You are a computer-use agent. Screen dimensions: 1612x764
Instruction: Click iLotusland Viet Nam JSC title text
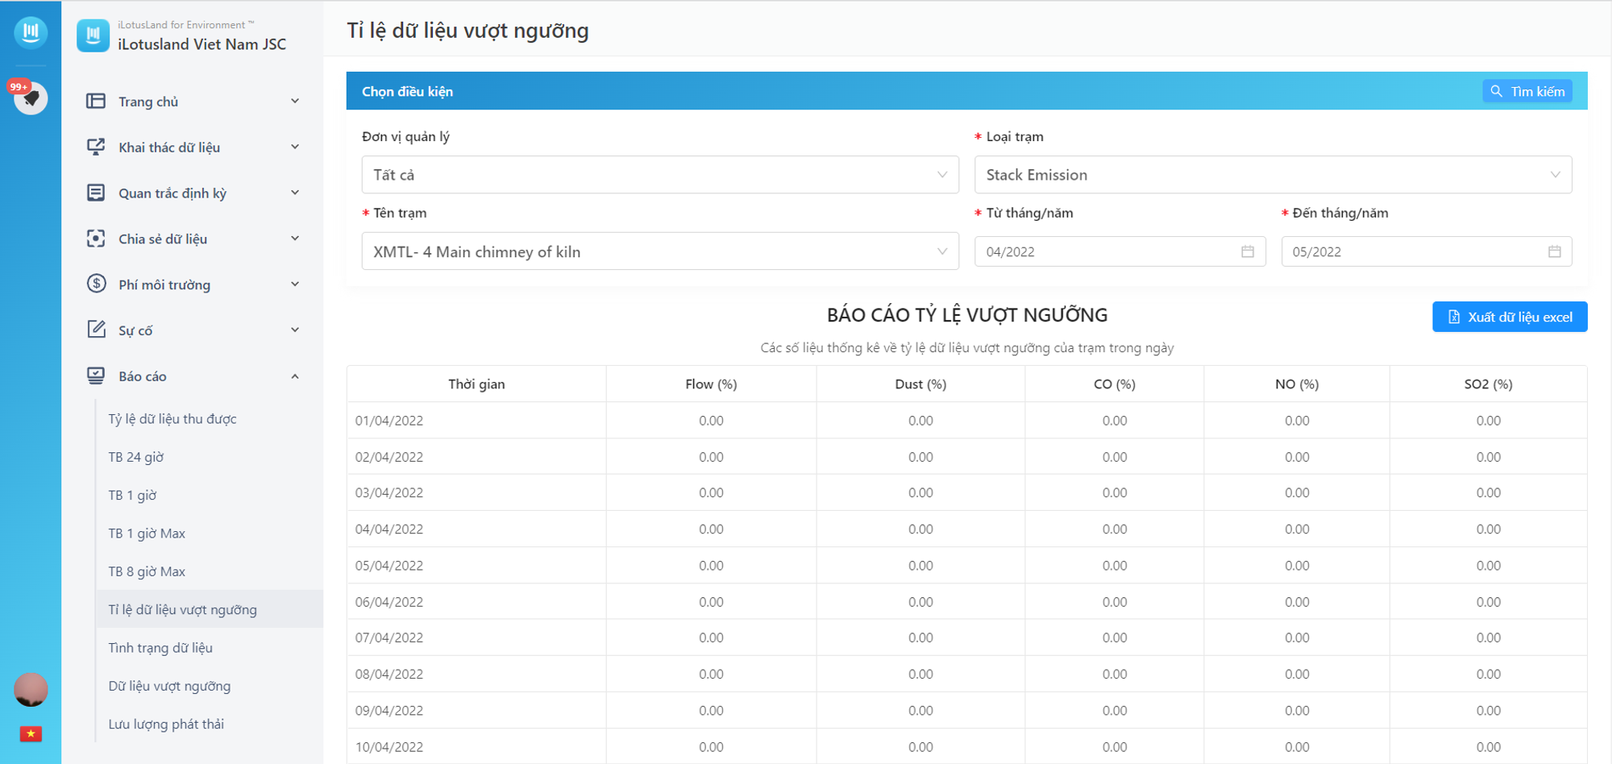[x=201, y=44]
